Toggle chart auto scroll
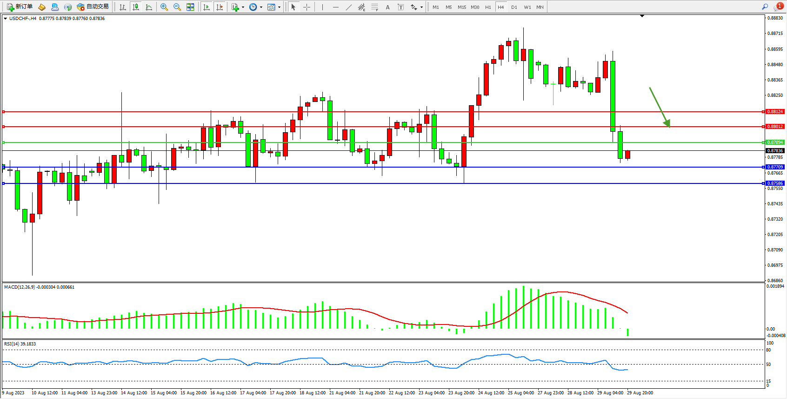787x399 pixels. (207, 7)
